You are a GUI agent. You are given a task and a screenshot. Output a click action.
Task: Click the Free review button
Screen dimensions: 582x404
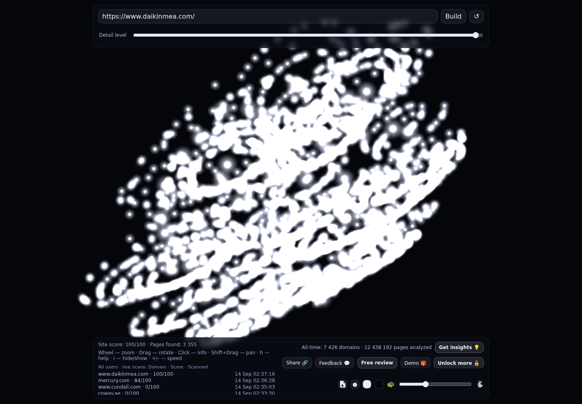(x=377, y=363)
